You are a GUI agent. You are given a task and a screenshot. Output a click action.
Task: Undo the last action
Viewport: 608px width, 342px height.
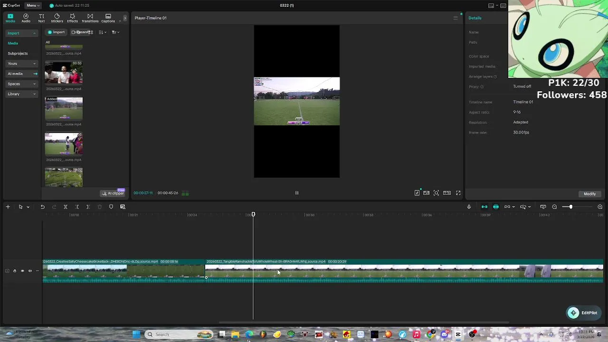42,207
